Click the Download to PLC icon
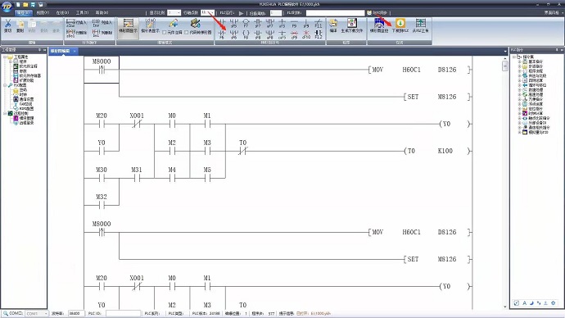 [400, 25]
